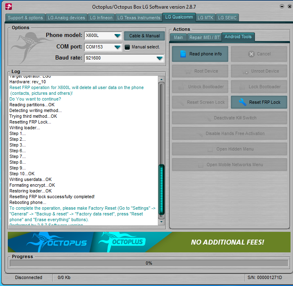Click the blue document icon on Read phone info
293x286 pixels.
(x=183, y=54)
